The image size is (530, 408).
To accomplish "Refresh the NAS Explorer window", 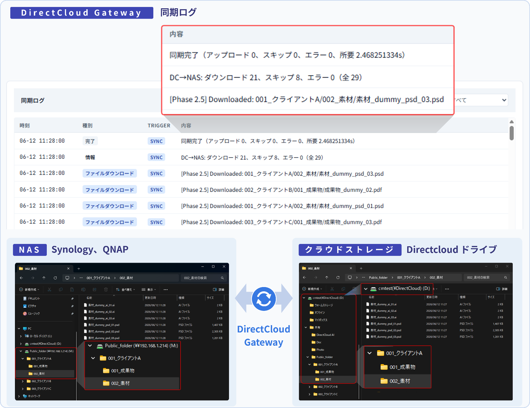I will coord(55,278).
